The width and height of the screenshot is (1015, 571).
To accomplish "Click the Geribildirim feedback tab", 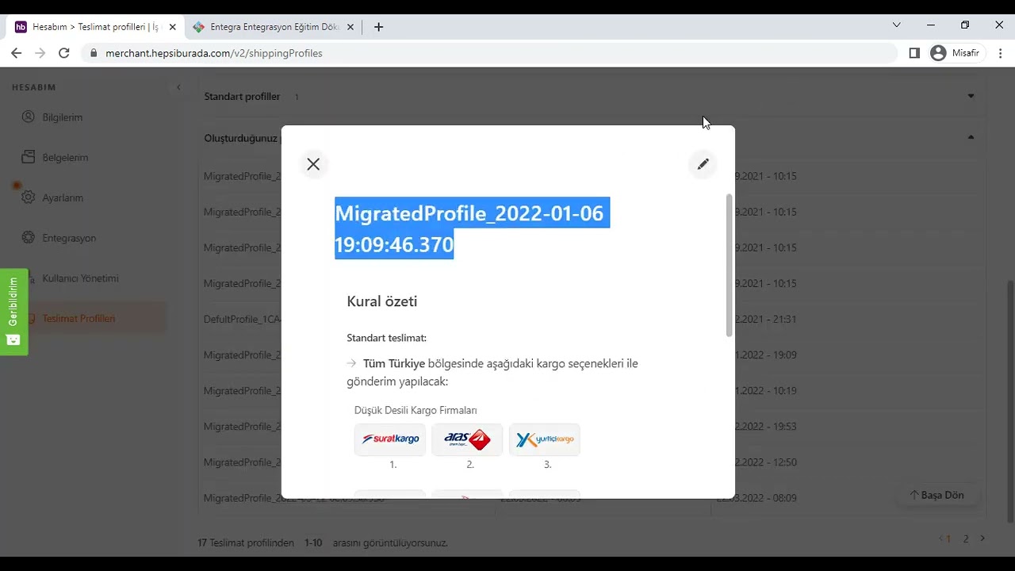I will coord(13,312).
